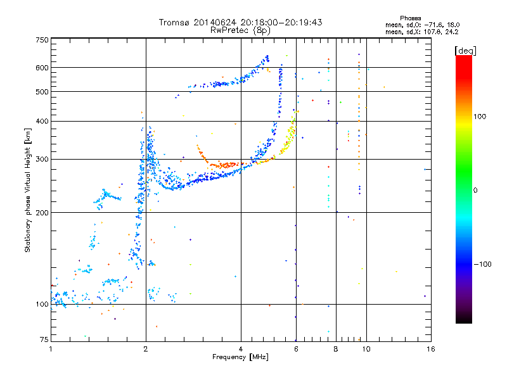Click the "8" frequency tick label
This screenshot has height=380, width=507.
coord(336,349)
